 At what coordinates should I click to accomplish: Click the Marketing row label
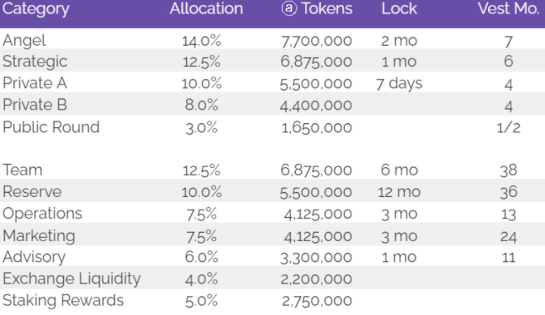(x=39, y=235)
